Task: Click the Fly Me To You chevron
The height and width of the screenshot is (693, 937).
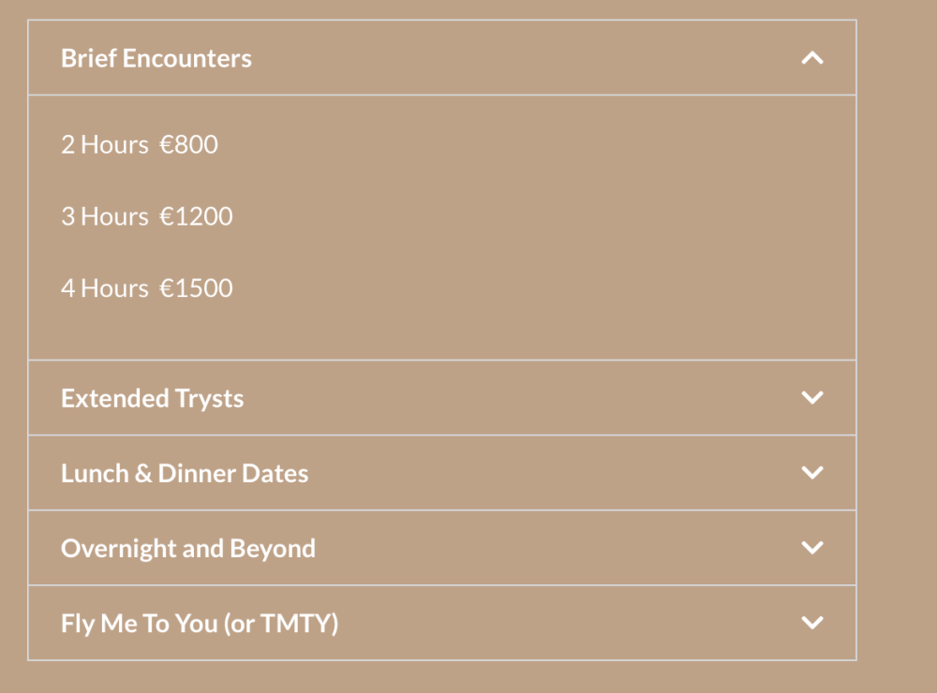Action: click(x=812, y=623)
